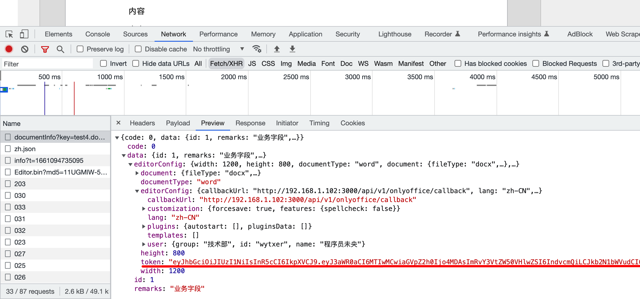Click the export HAR download icon

292,49
